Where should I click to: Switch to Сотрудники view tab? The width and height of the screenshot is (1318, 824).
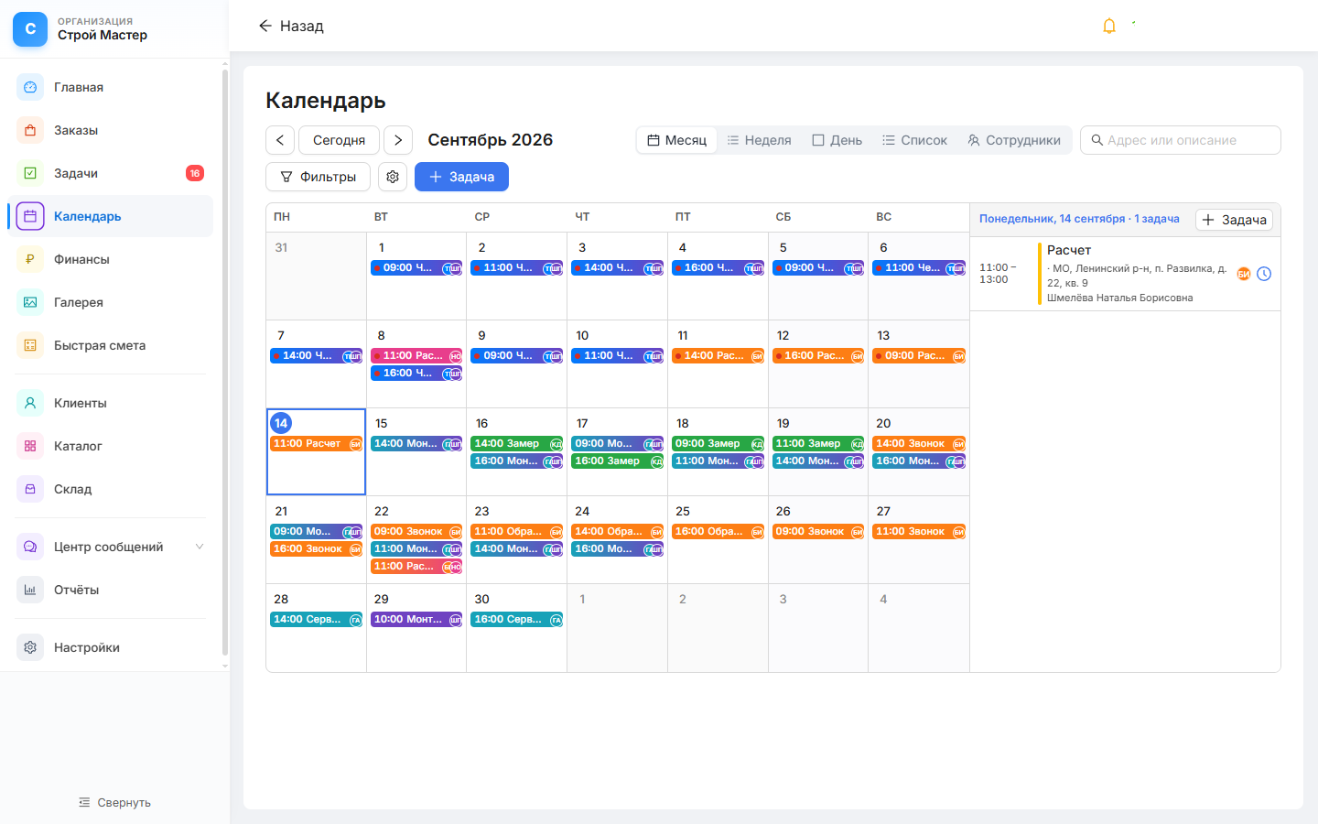1014,140
